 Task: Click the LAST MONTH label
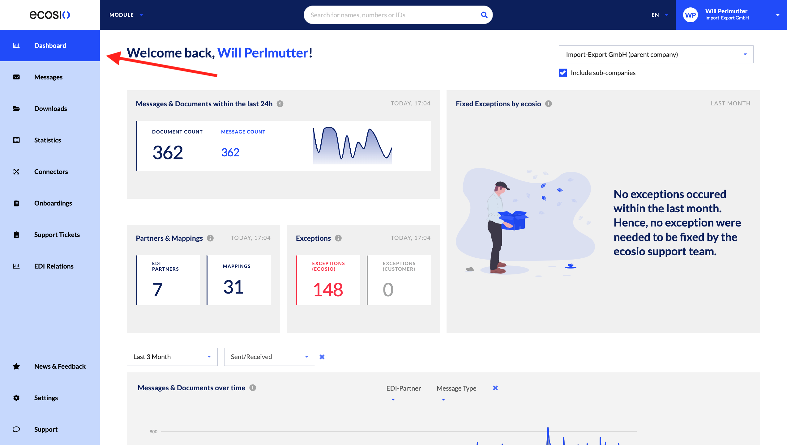coord(730,104)
